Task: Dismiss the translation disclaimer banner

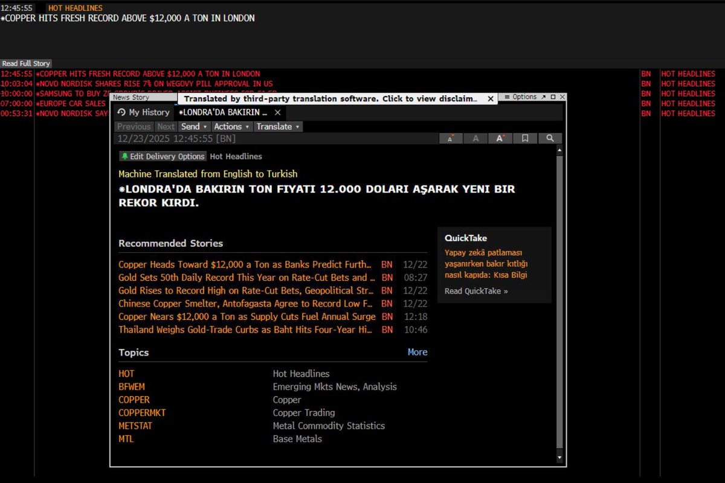Action: tap(491, 98)
